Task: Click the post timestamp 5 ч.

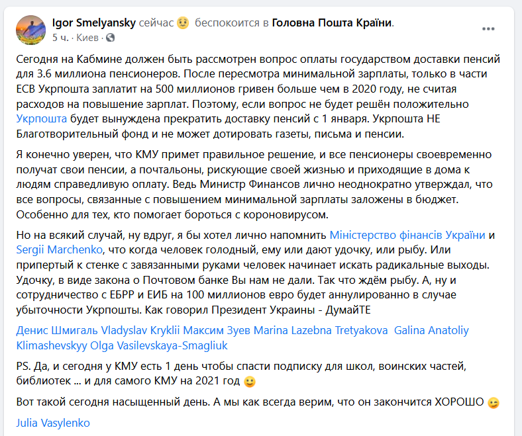Action: click(x=60, y=38)
